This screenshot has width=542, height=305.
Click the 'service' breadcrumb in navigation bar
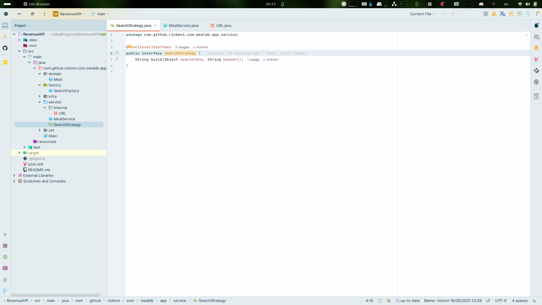(180, 301)
